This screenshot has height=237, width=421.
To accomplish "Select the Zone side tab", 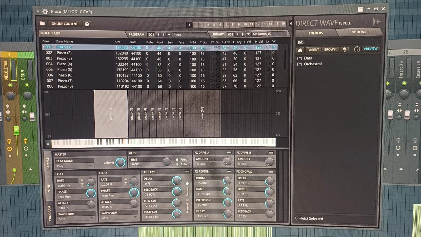I will pos(48,189).
